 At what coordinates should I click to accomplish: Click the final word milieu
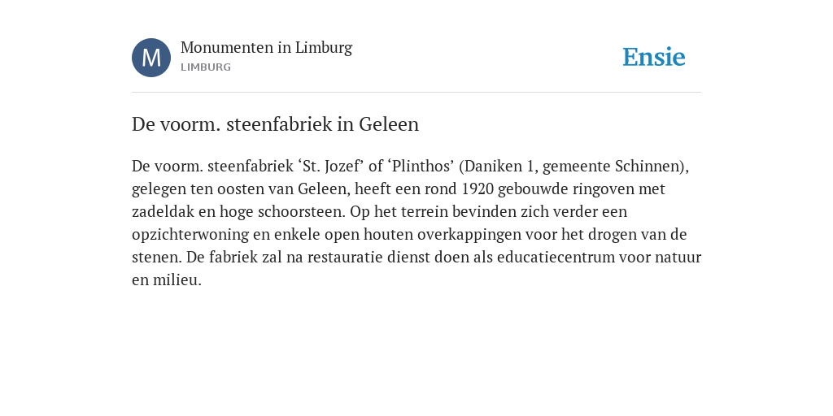click(177, 280)
